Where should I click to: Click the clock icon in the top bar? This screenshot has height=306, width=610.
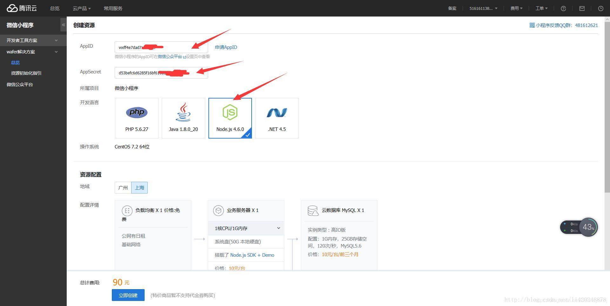tap(600, 9)
